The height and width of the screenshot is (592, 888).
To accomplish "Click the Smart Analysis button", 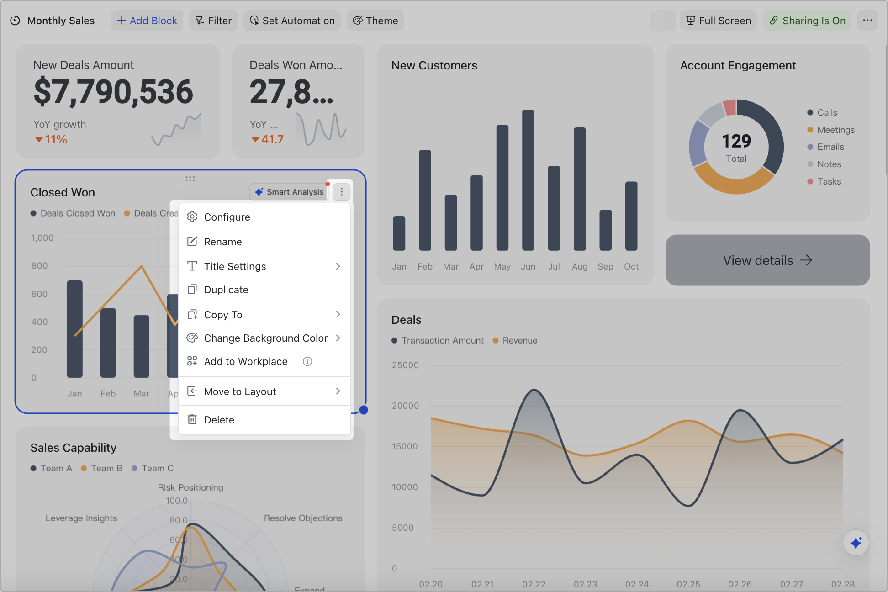I will pyautogui.click(x=289, y=192).
